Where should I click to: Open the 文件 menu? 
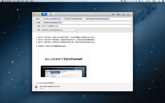pos(14,1)
